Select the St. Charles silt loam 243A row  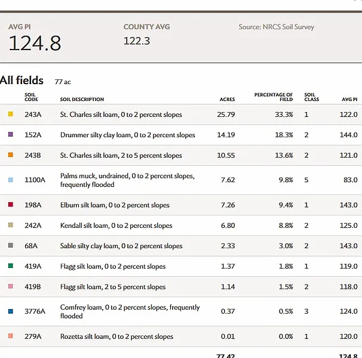click(x=179, y=115)
